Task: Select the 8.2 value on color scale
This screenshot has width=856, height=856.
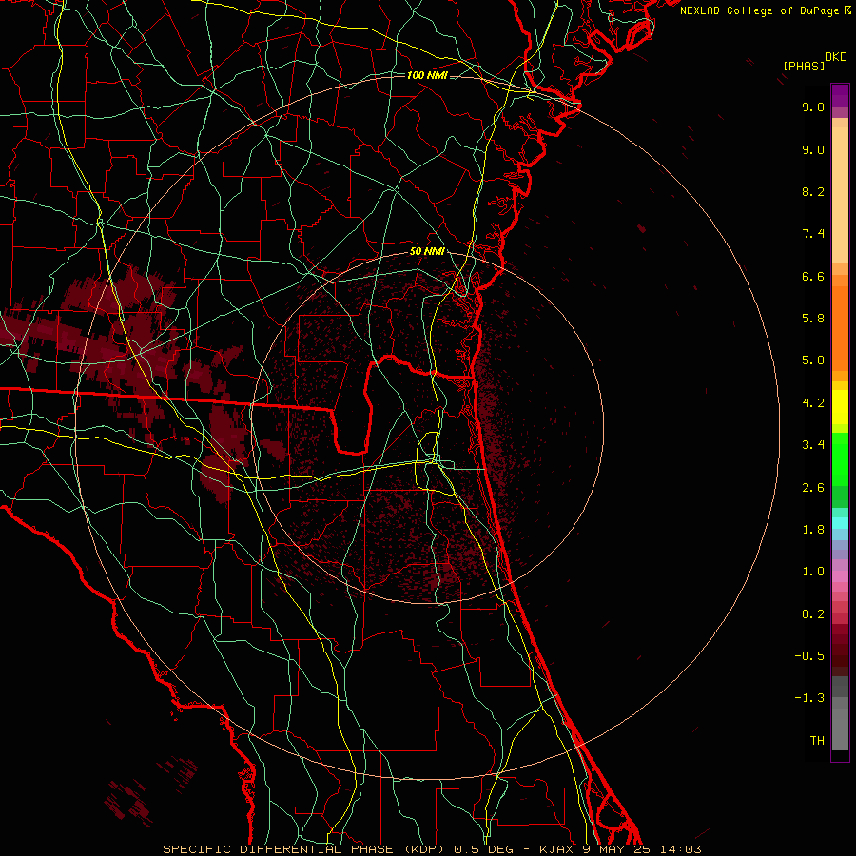Action: click(813, 191)
